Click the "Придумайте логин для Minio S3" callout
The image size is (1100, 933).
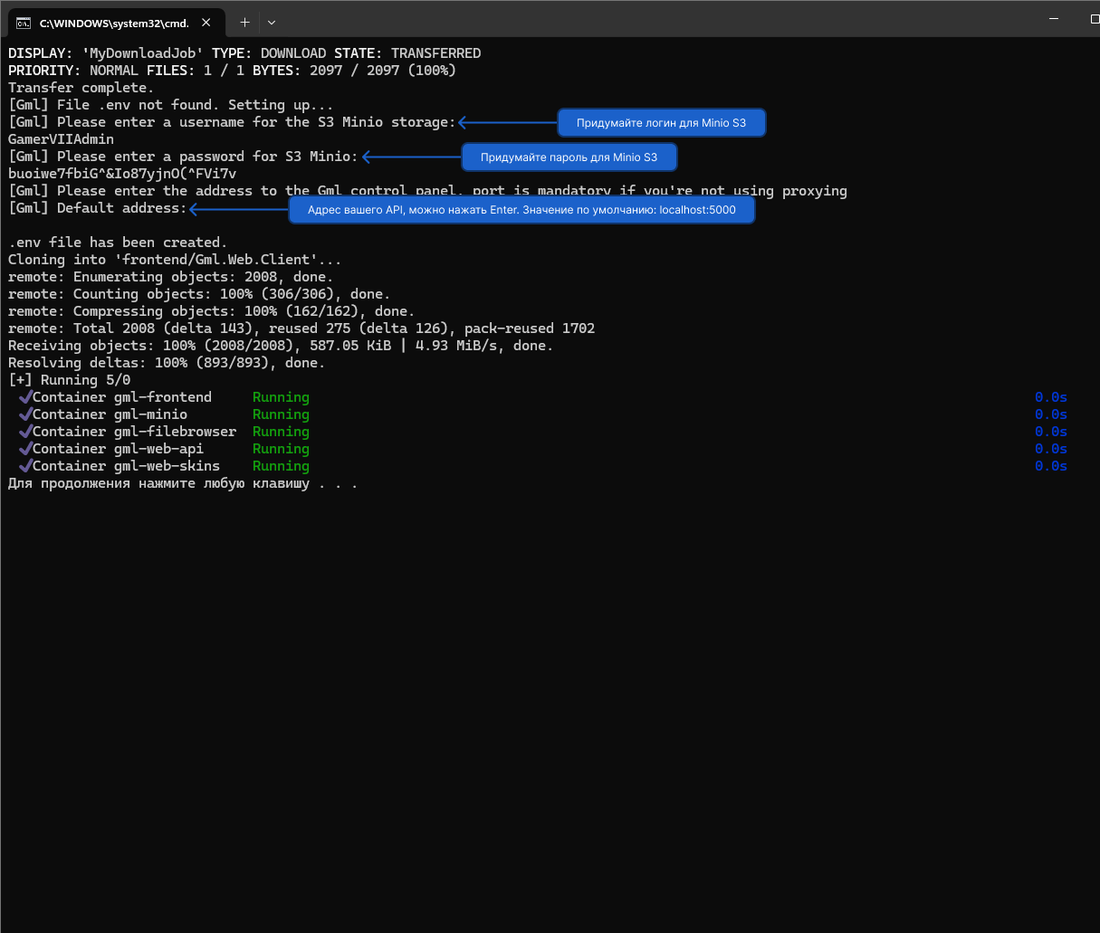click(x=661, y=123)
